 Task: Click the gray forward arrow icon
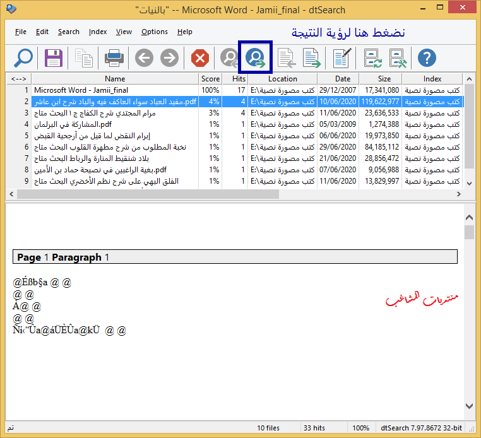pos(169,59)
